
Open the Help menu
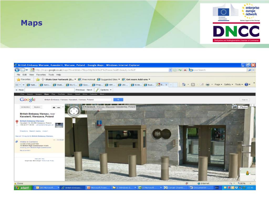[59, 75]
